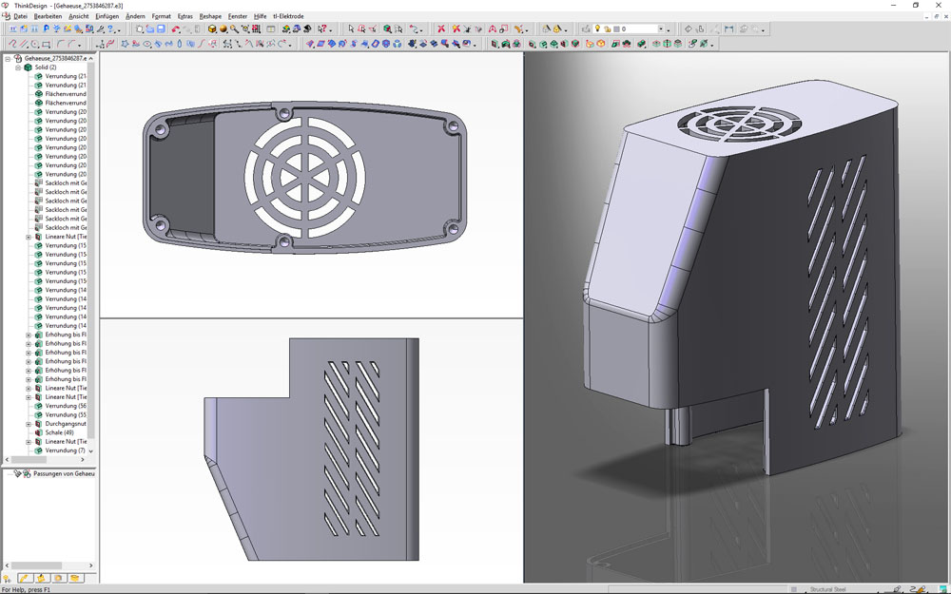Open the layer number dropdown showing 0
951x594 pixels.
[661, 29]
